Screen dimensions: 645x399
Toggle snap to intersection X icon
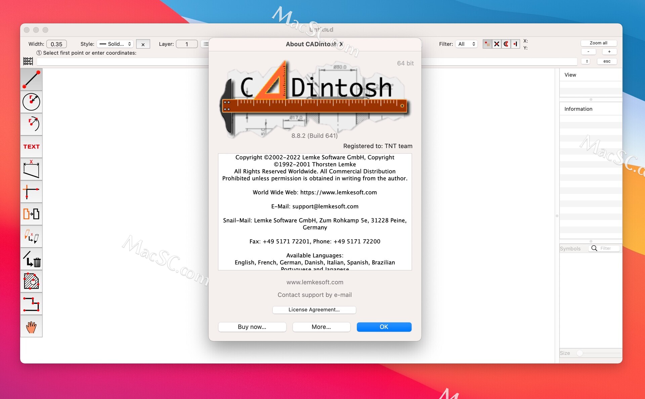497,44
